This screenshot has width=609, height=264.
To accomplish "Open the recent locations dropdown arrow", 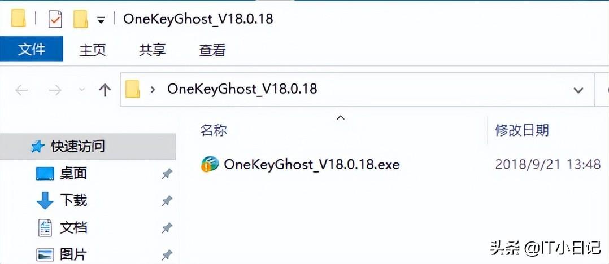I will pos(82,90).
